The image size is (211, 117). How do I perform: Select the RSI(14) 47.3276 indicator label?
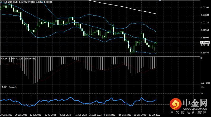coord(9,87)
